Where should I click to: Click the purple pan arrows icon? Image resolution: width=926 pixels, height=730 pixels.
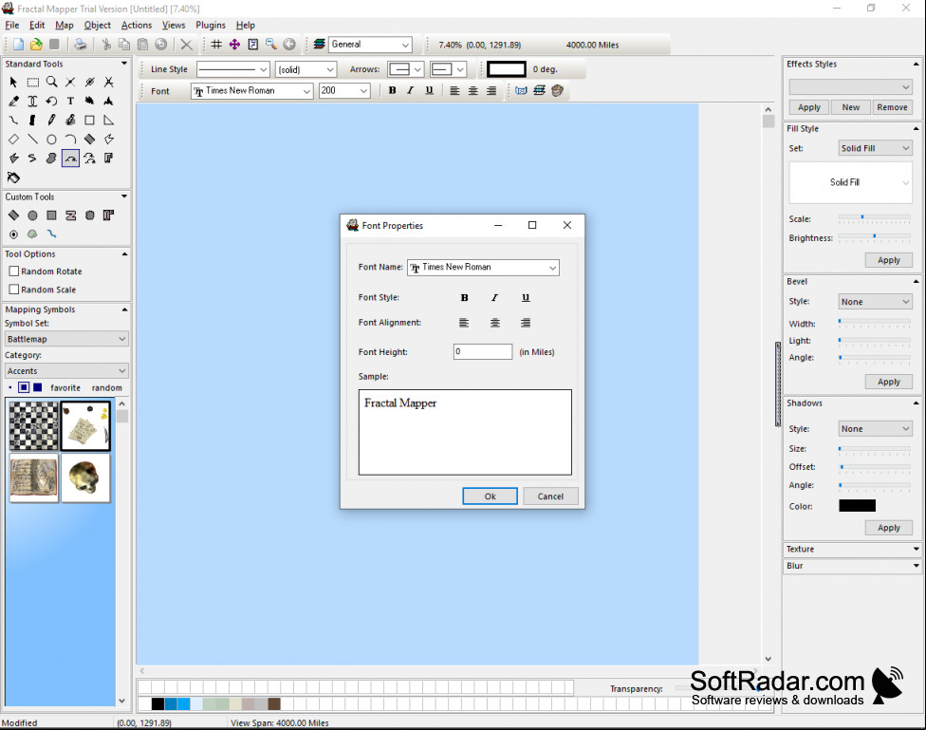(234, 45)
